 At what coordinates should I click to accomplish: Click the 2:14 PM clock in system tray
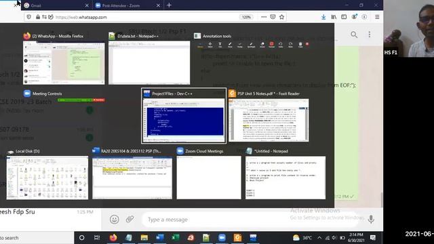(356, 237)
